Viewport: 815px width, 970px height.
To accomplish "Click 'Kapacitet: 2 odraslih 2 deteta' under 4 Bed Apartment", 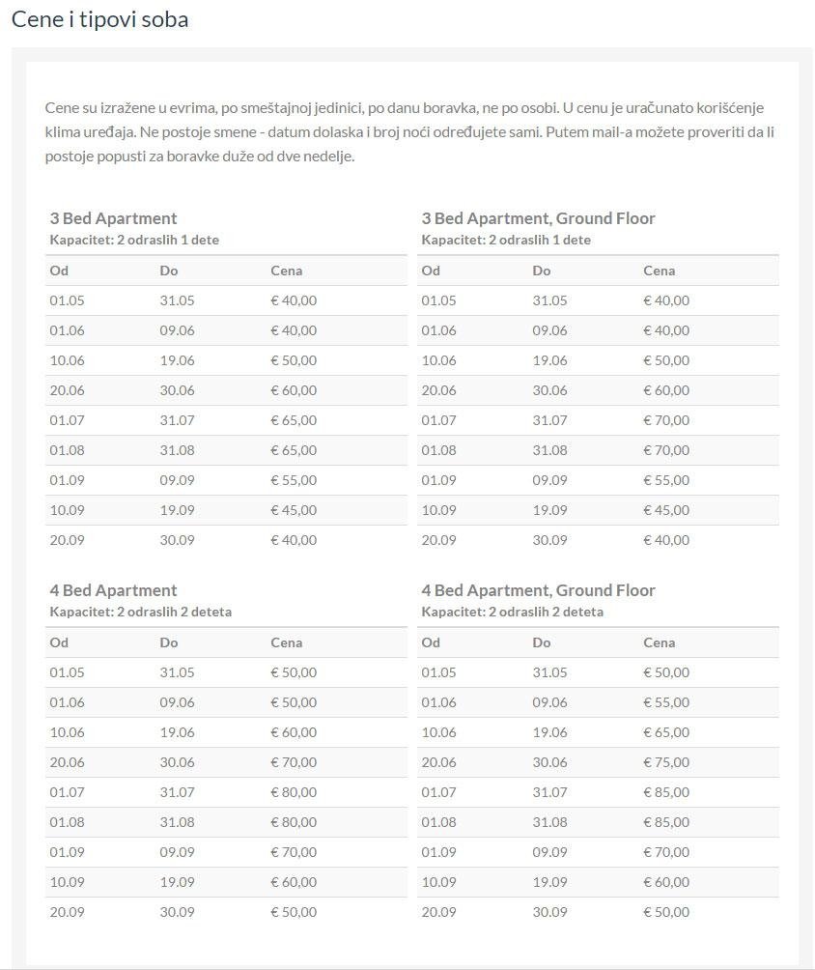I will click(140, 612).
